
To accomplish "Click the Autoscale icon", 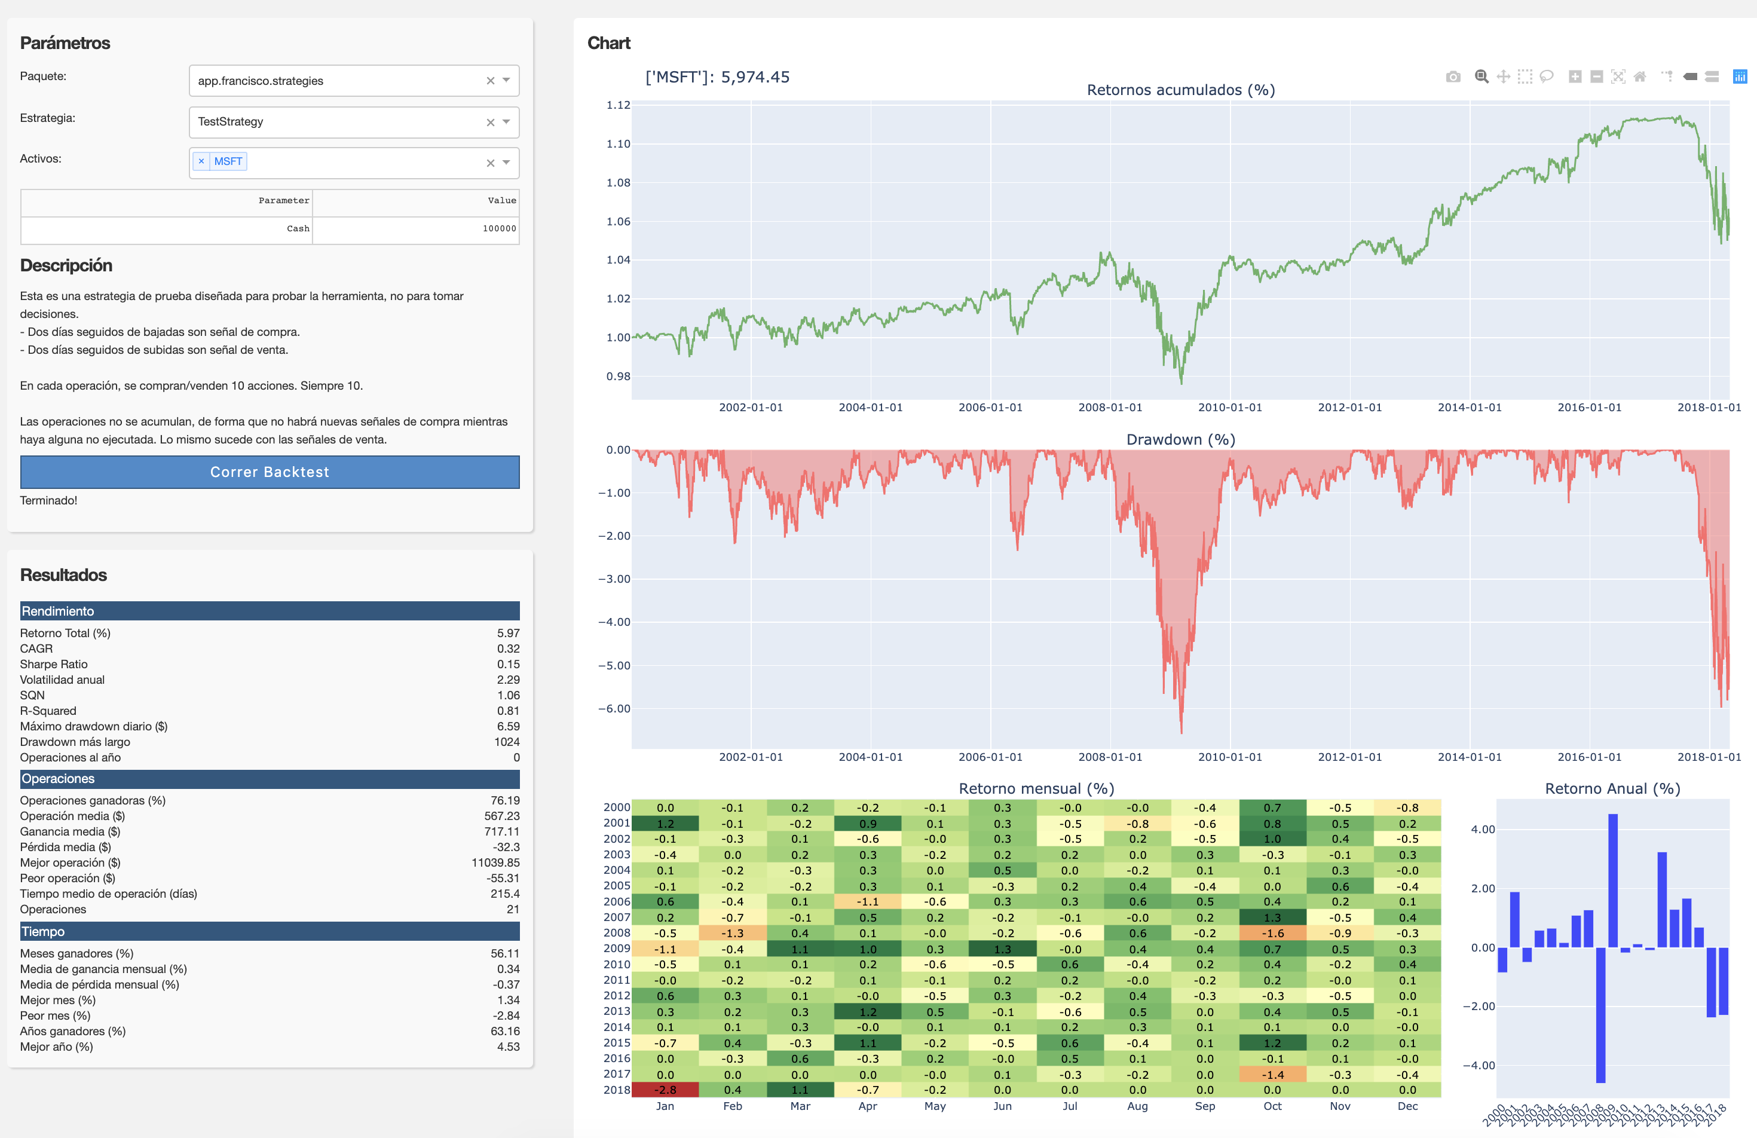I will click(x=1618, y=77).
